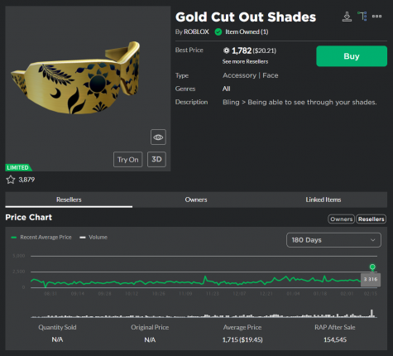Toggle Volume legend series
Image resolution: width=393 pixels, height=356 pixels.
93,238
